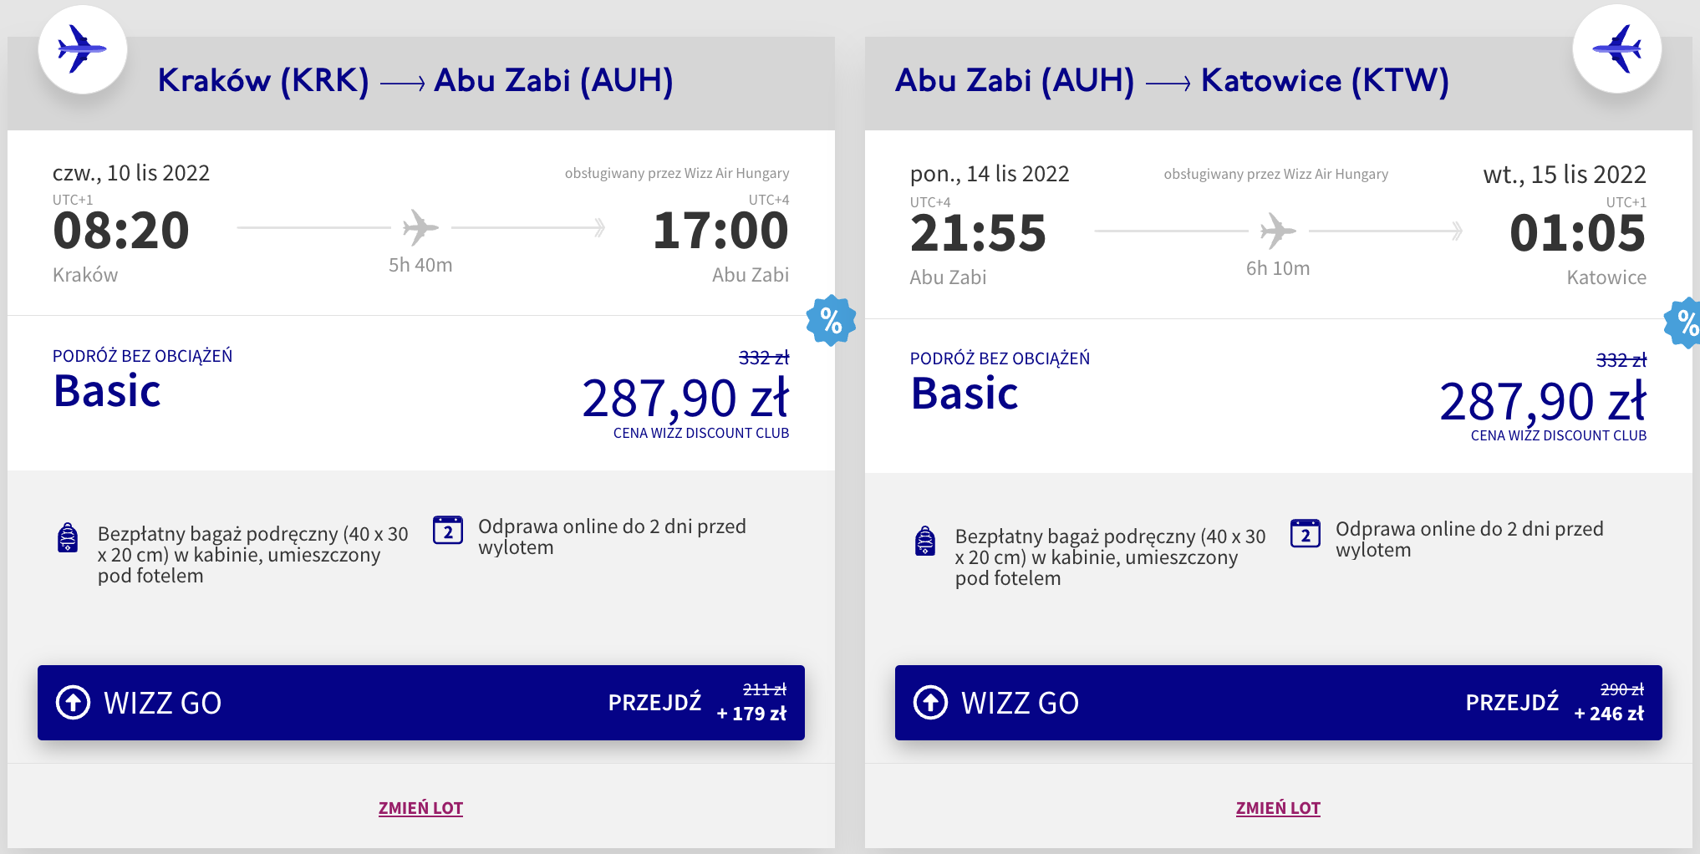Upgrade outbound flight to WIZZ GO for 179 zł

coord(697,703)
